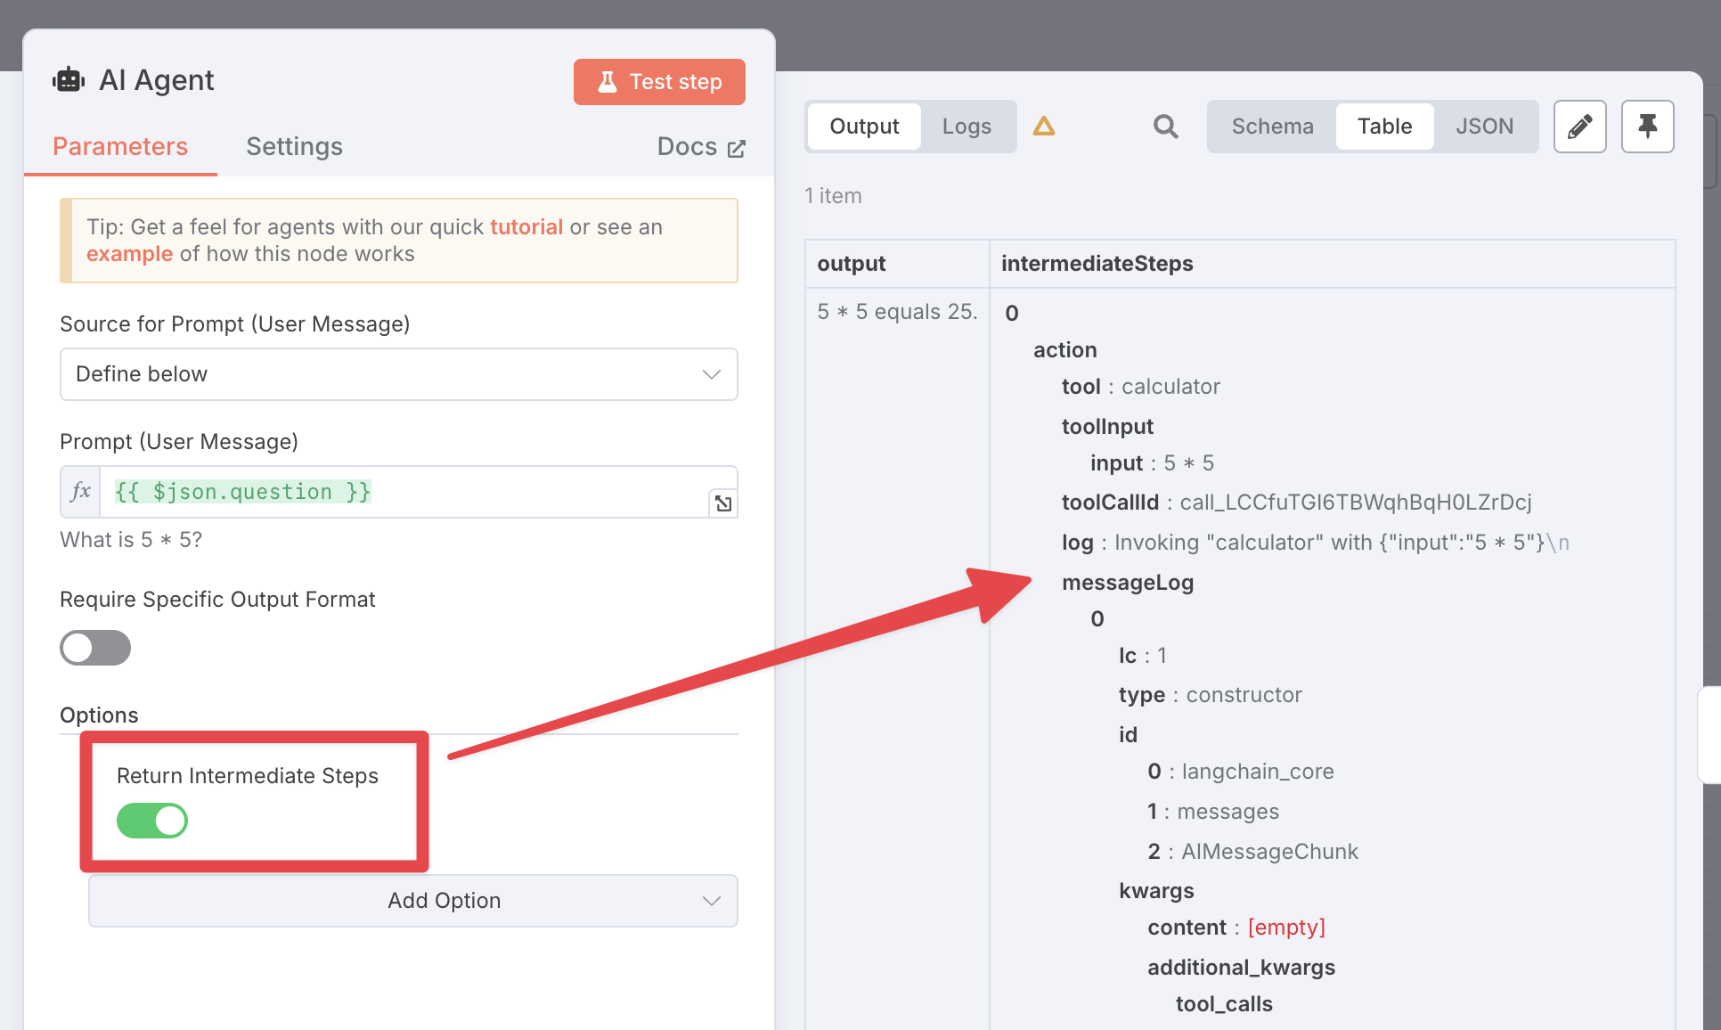
Task: Switch to the Settings tab
Action: (x=294, y=146)
